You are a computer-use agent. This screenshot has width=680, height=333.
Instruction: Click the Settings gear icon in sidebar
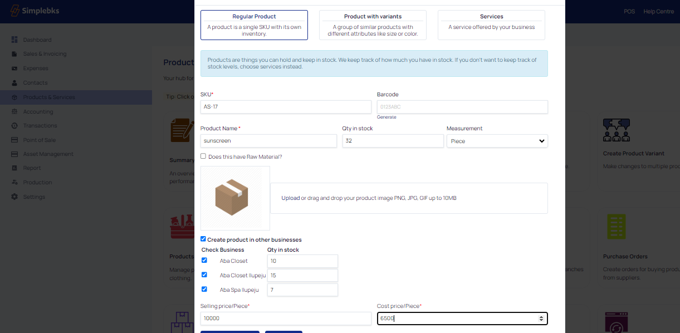click(x=14, y=197)
